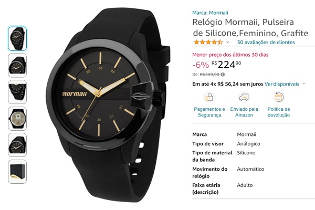The image size is (315, 210).
Task: Select the third watch side-view thumbnail
Action: click(17, 92)
